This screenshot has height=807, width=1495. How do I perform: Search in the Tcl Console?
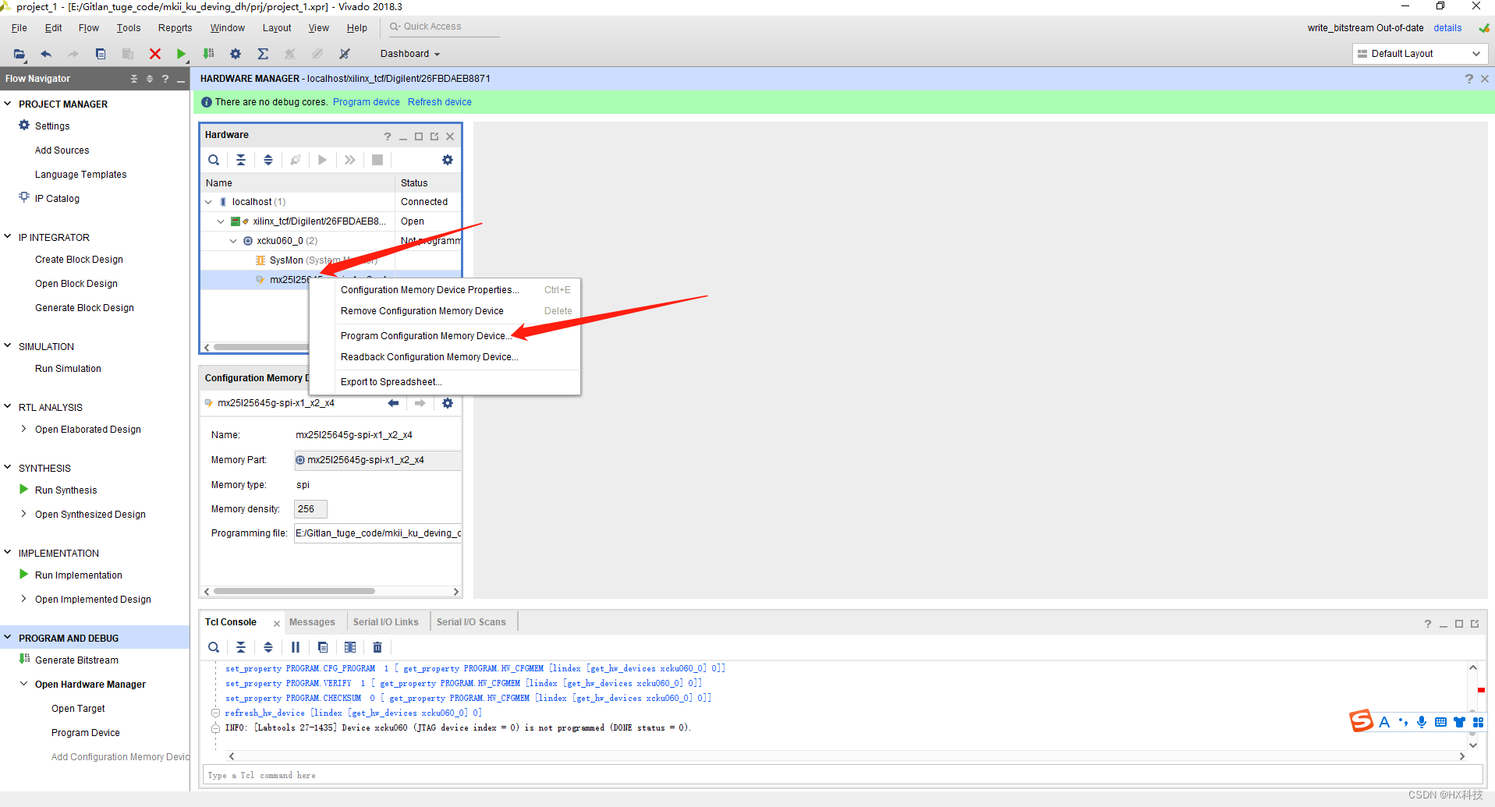pyautogui.click(x=214, y=647)
